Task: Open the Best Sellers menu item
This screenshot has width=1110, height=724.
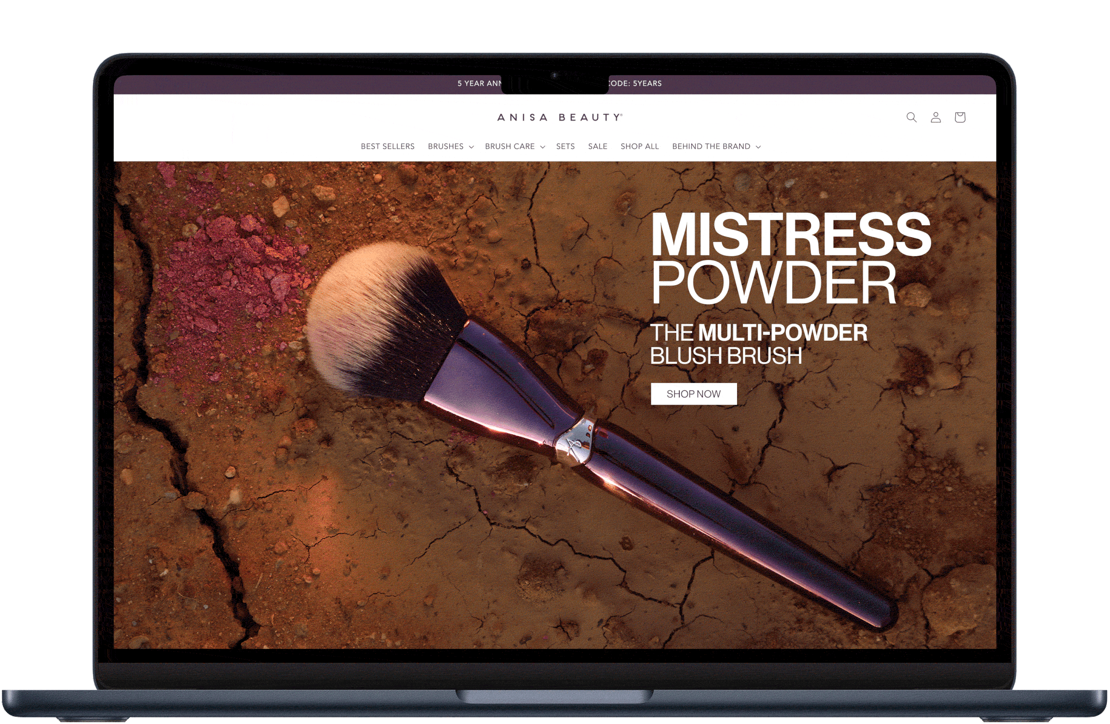Action: tap(388, 147)
